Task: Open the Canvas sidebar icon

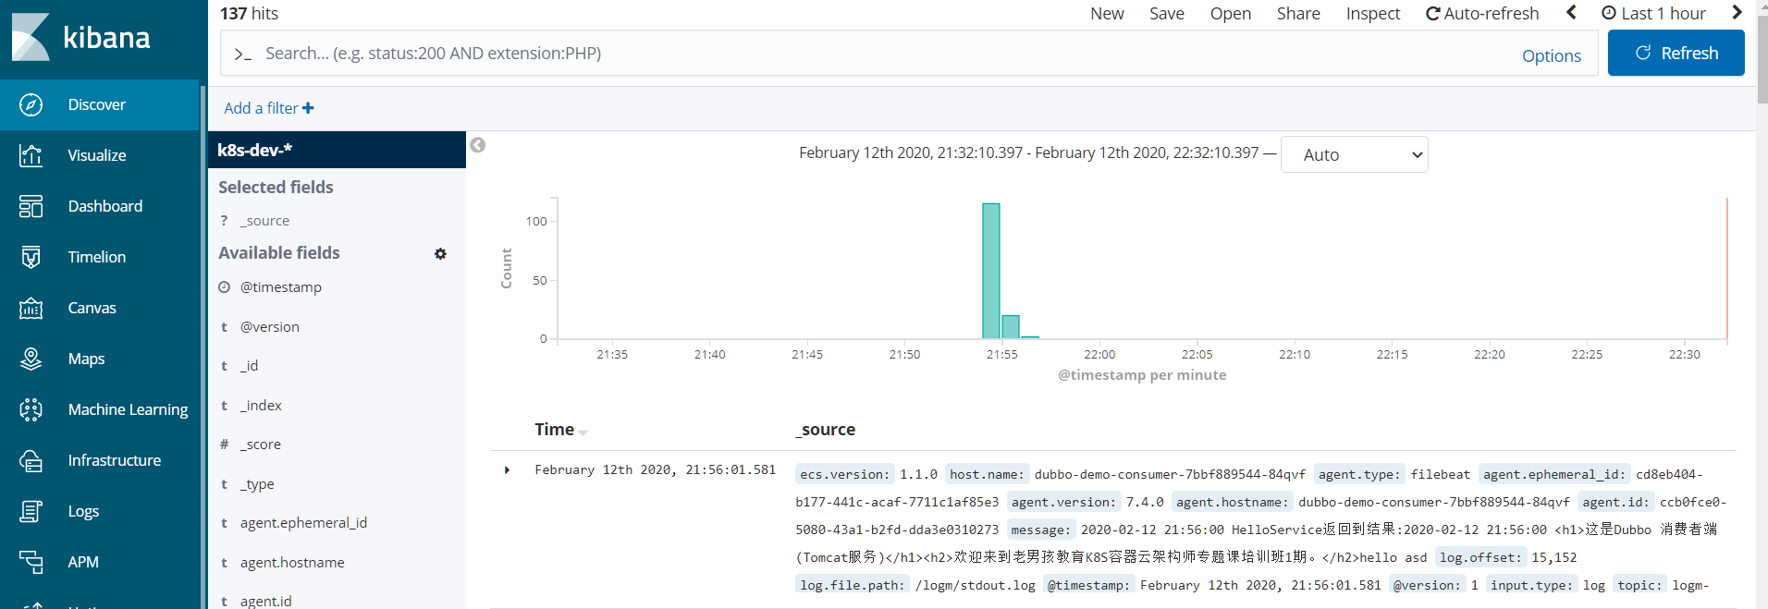Action: [31, 308]
